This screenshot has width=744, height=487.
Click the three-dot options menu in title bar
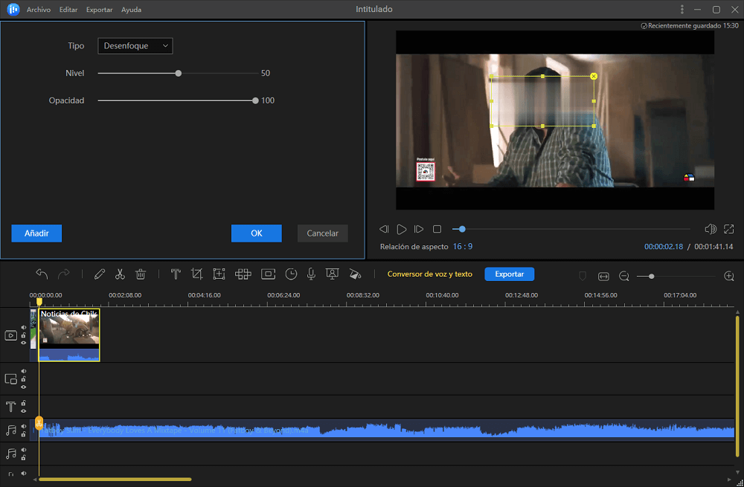[682, 10]
